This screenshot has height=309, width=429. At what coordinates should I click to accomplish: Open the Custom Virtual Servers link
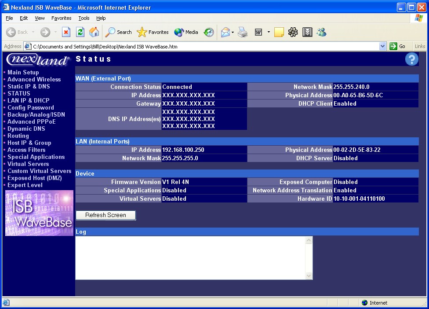(40, 171)
